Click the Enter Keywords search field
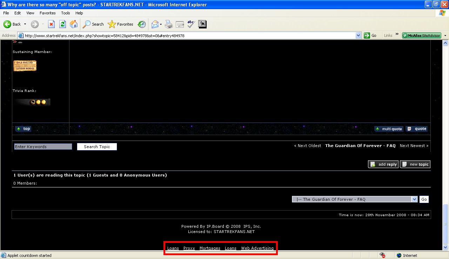Screen dimensions: 449x259 click(x=43, y=147)
